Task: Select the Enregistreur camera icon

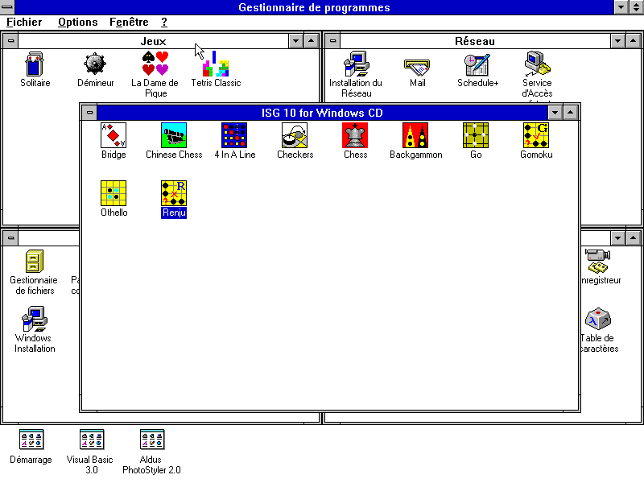Action: pyautogui.click(x=598, y=261)
